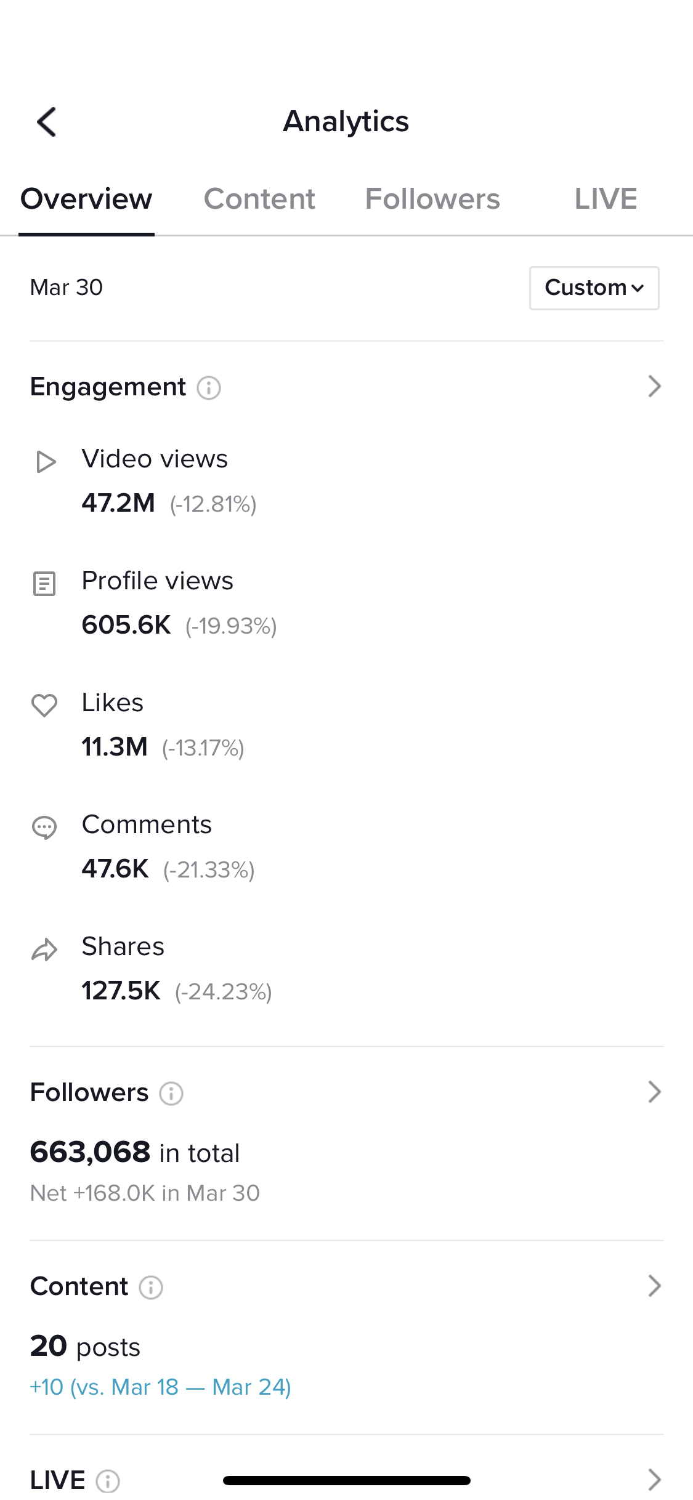This screenshot has height=1500, width=693.
Task: Tap the +10 posts comparison link
Action: pyautogui.click(x=160, y=1387)
